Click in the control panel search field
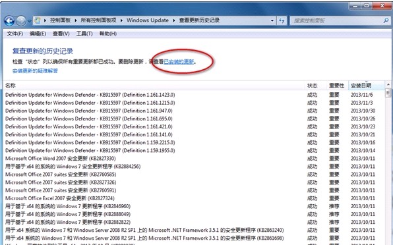This screenshot has width=393, height=245. pyautogui.click(x=336, y=21)
